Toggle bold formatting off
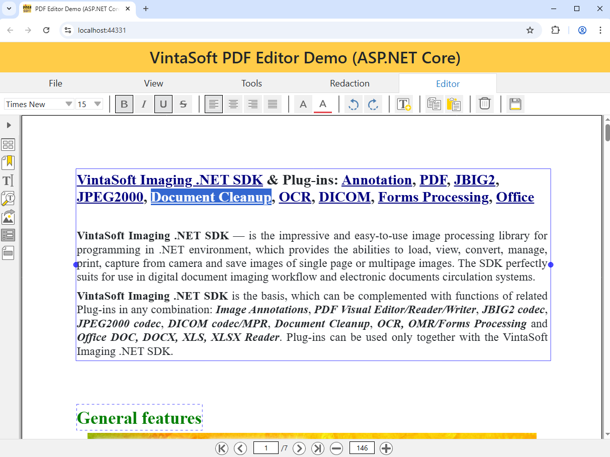This screenshot has width=610, height=457. (124, 104)
